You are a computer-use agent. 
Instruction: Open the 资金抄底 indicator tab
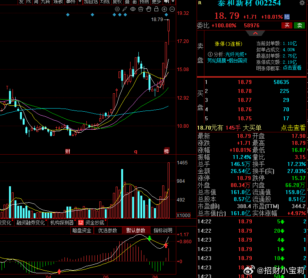tap(92, 223)
